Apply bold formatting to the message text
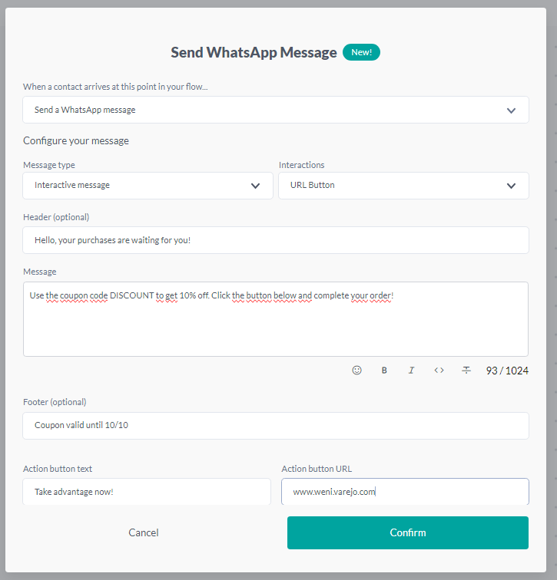This screenshot has height=580, width=557. [x=384, y=370]
